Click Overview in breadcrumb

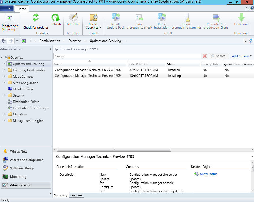pos(75,41)
